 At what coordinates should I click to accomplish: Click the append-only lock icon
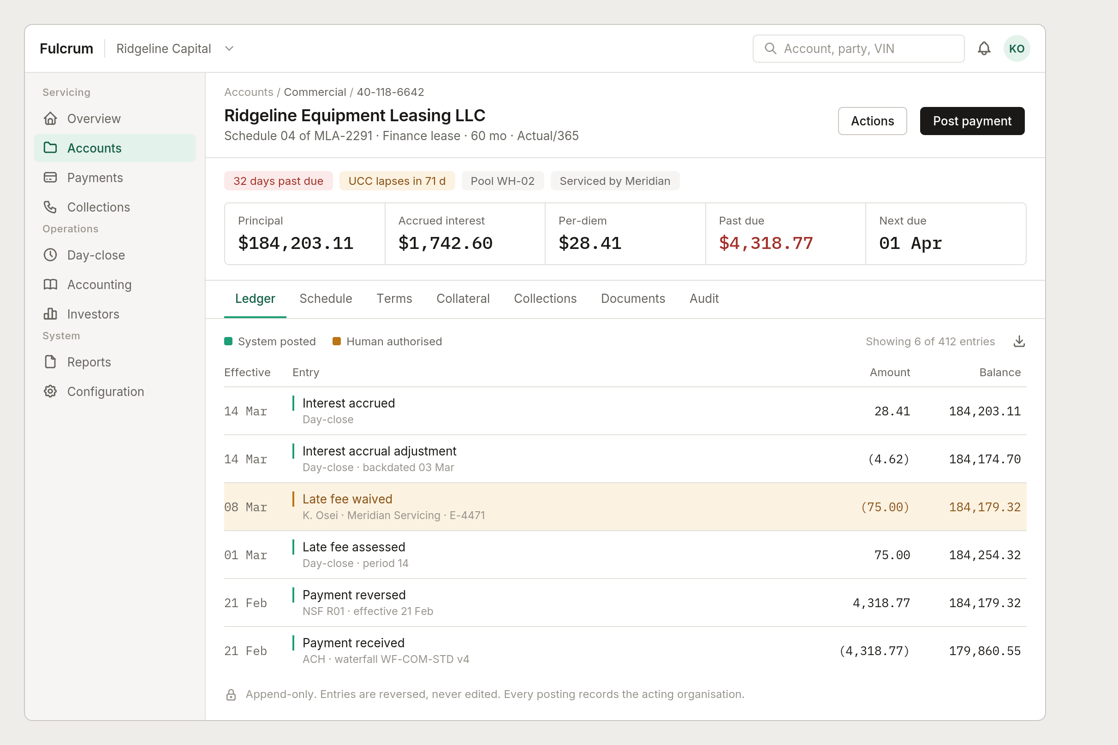point(231,695)
